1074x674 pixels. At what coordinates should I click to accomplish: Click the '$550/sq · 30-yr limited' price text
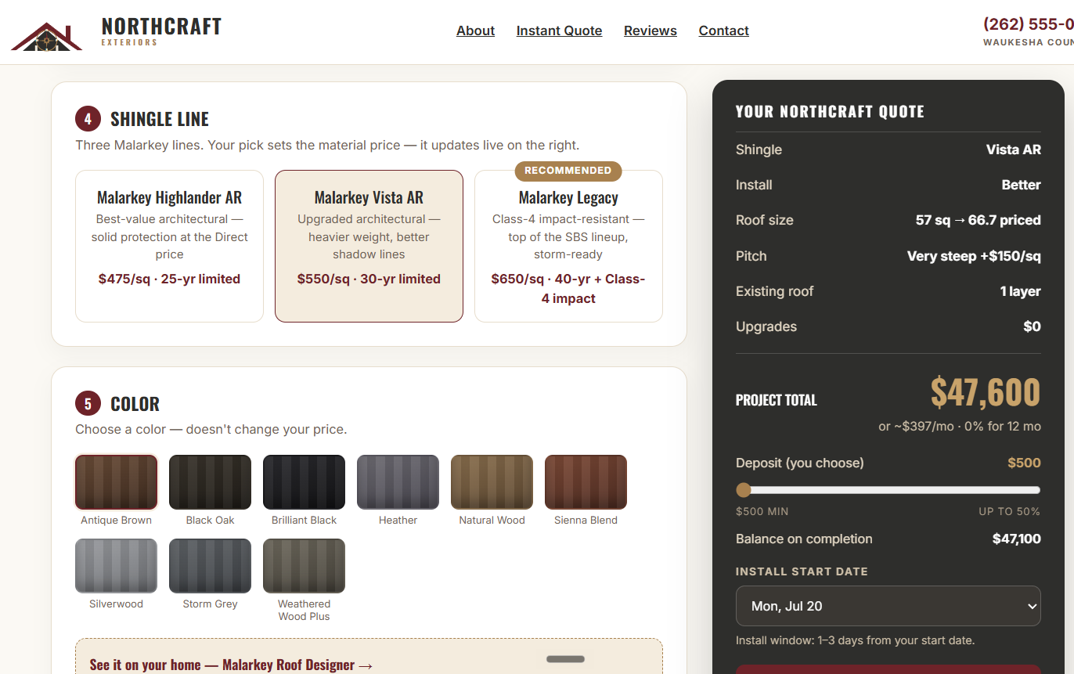(x=369, y=279)
